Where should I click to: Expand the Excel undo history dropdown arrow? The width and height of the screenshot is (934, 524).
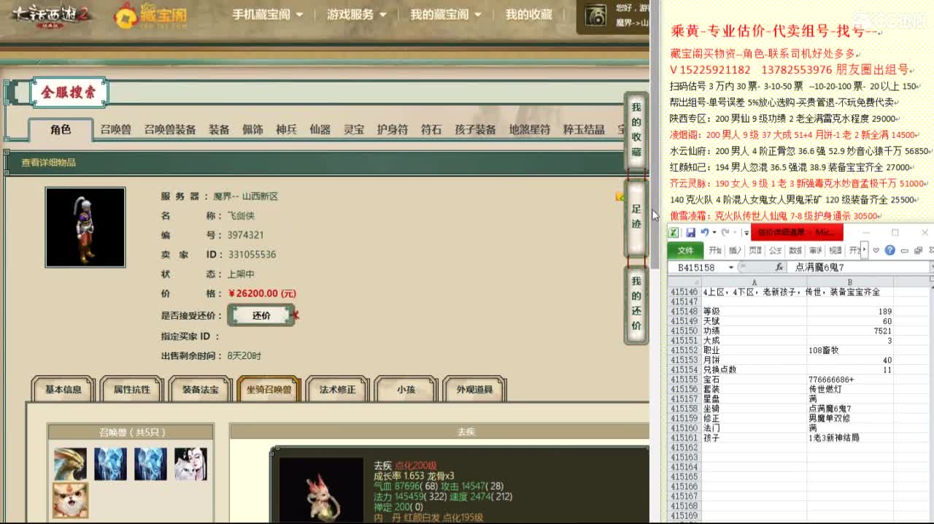pos(714,233)
